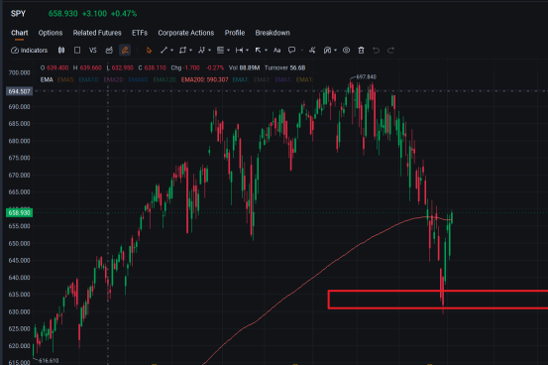The height and width of the screenshot is (365, 548).
Task: Expand the rectangle shape tool dropdown
Action: 191,51
